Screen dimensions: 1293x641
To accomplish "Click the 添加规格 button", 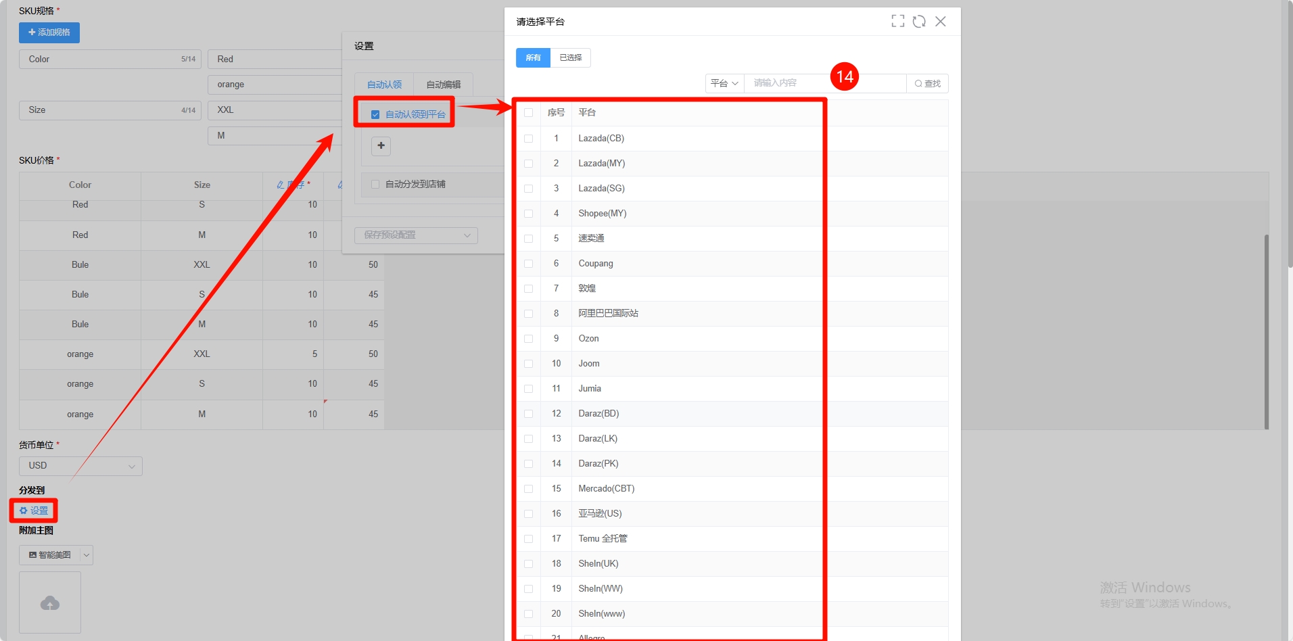I will coord(49,32).
